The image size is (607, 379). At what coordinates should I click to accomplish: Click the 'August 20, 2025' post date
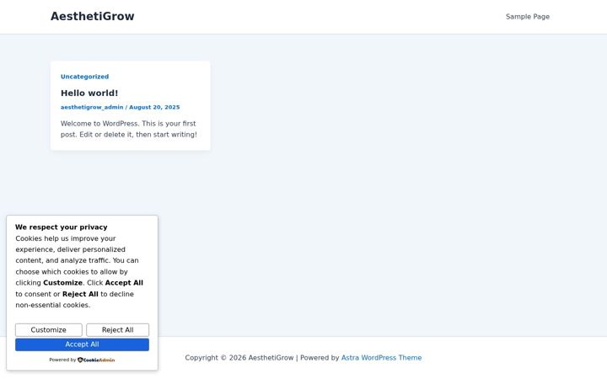[x=154, y=107]
